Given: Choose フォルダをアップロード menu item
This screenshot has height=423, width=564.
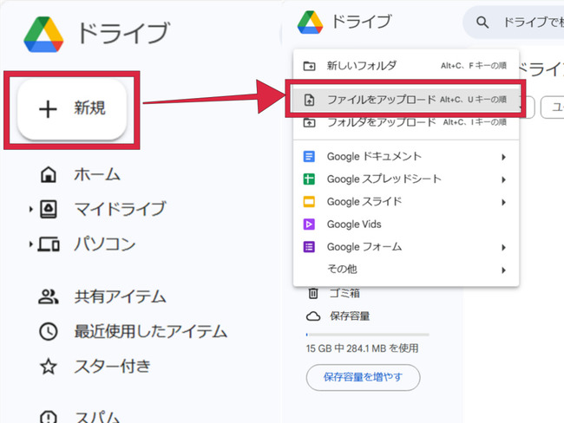Looking at the screenshot, I should click(406, 122).
